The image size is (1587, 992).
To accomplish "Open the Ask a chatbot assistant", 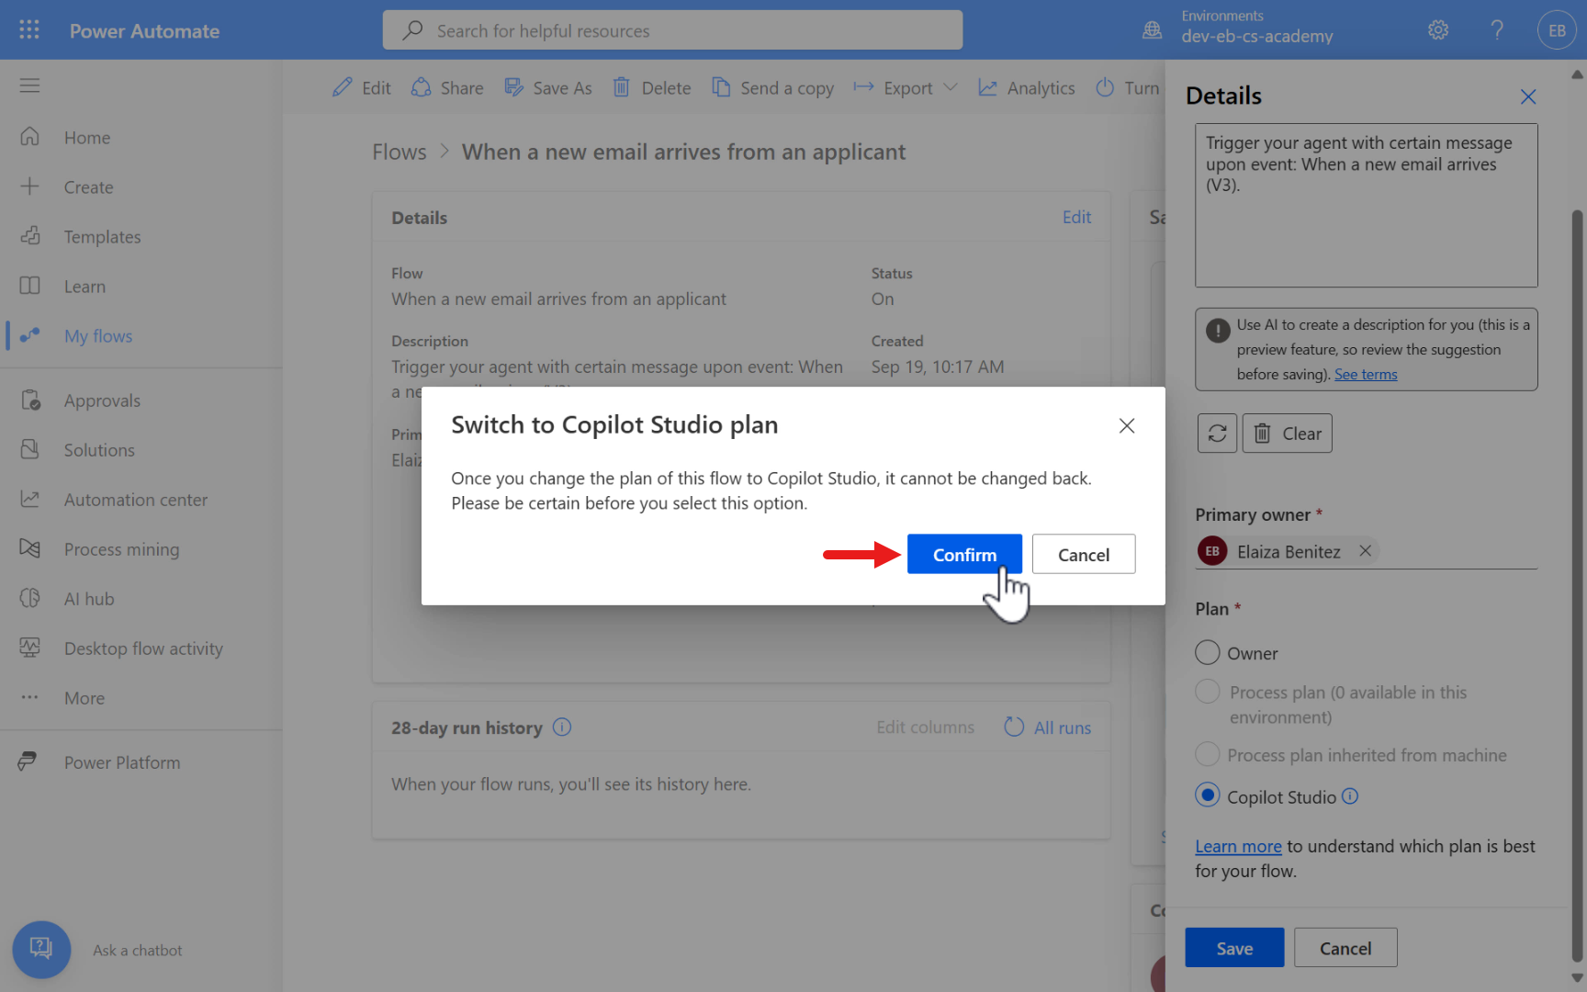I will [x=41, y=950].
